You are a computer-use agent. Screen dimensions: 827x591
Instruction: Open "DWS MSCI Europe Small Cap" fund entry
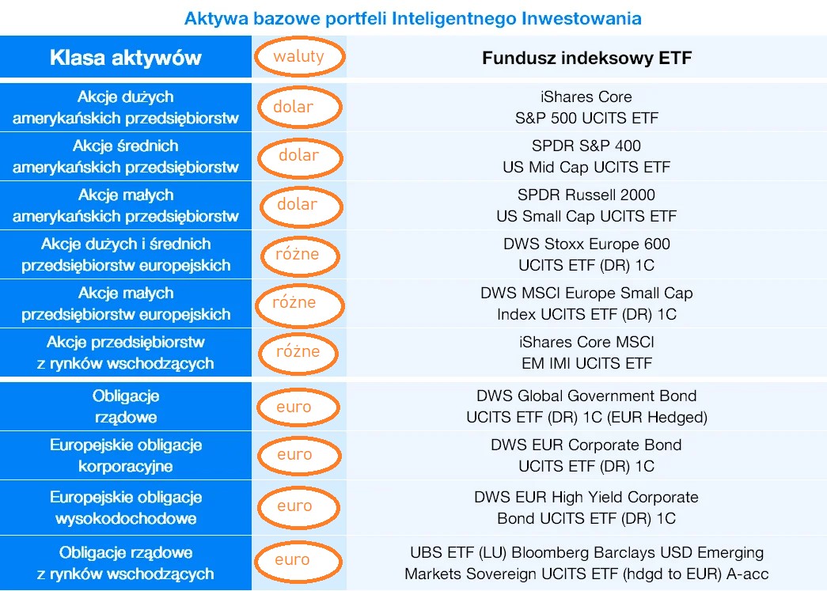point(586,304)
